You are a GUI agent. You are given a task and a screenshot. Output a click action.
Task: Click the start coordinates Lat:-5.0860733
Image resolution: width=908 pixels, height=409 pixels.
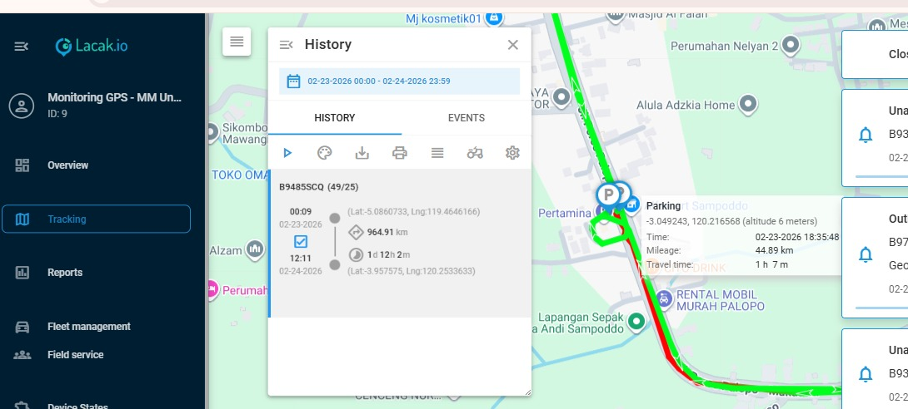click(x=413, y=212)
